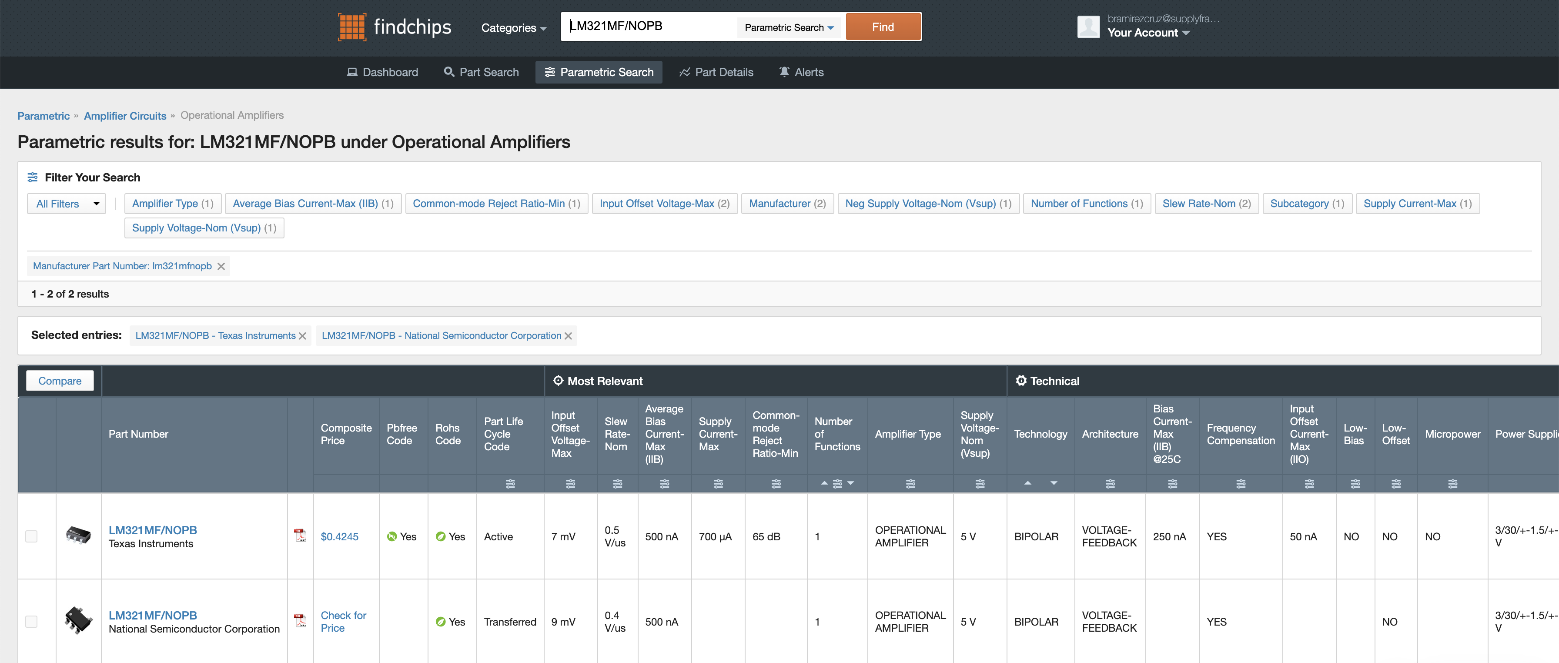Click the part search input field
The height and width of the screenshot is (663, 1559).
[649, 27]
